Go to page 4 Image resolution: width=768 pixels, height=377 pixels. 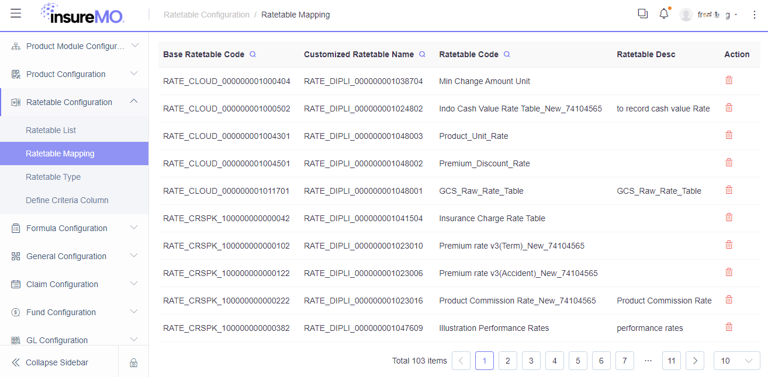click(x=555, y=361)
